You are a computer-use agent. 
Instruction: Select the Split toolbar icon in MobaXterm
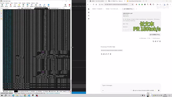(27, 5)
